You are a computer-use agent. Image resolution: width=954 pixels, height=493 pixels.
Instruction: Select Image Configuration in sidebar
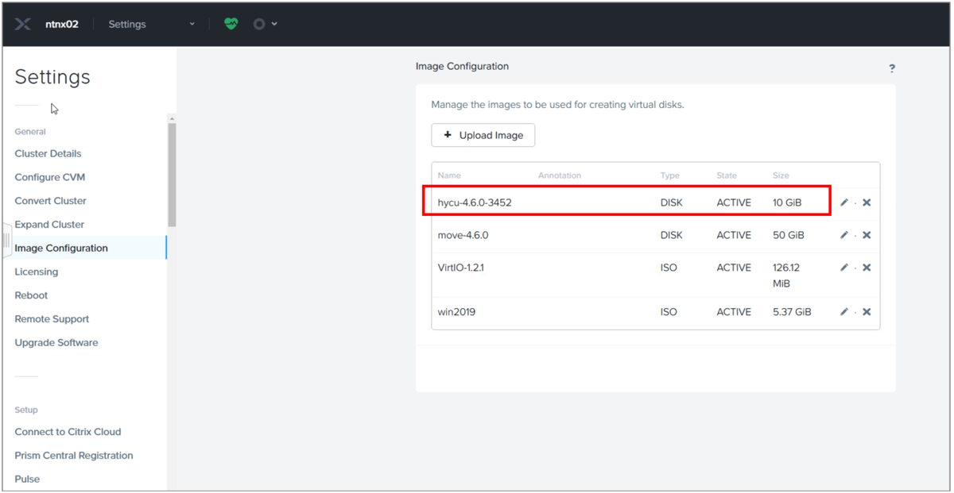(61, 248)
